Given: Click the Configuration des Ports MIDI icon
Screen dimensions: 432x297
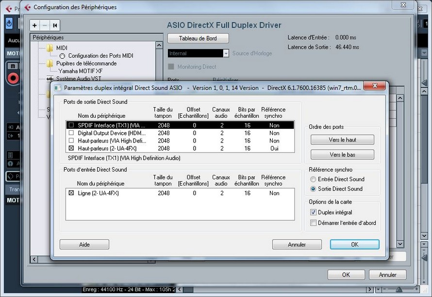Looking at the screenshot, I should 63,56.
